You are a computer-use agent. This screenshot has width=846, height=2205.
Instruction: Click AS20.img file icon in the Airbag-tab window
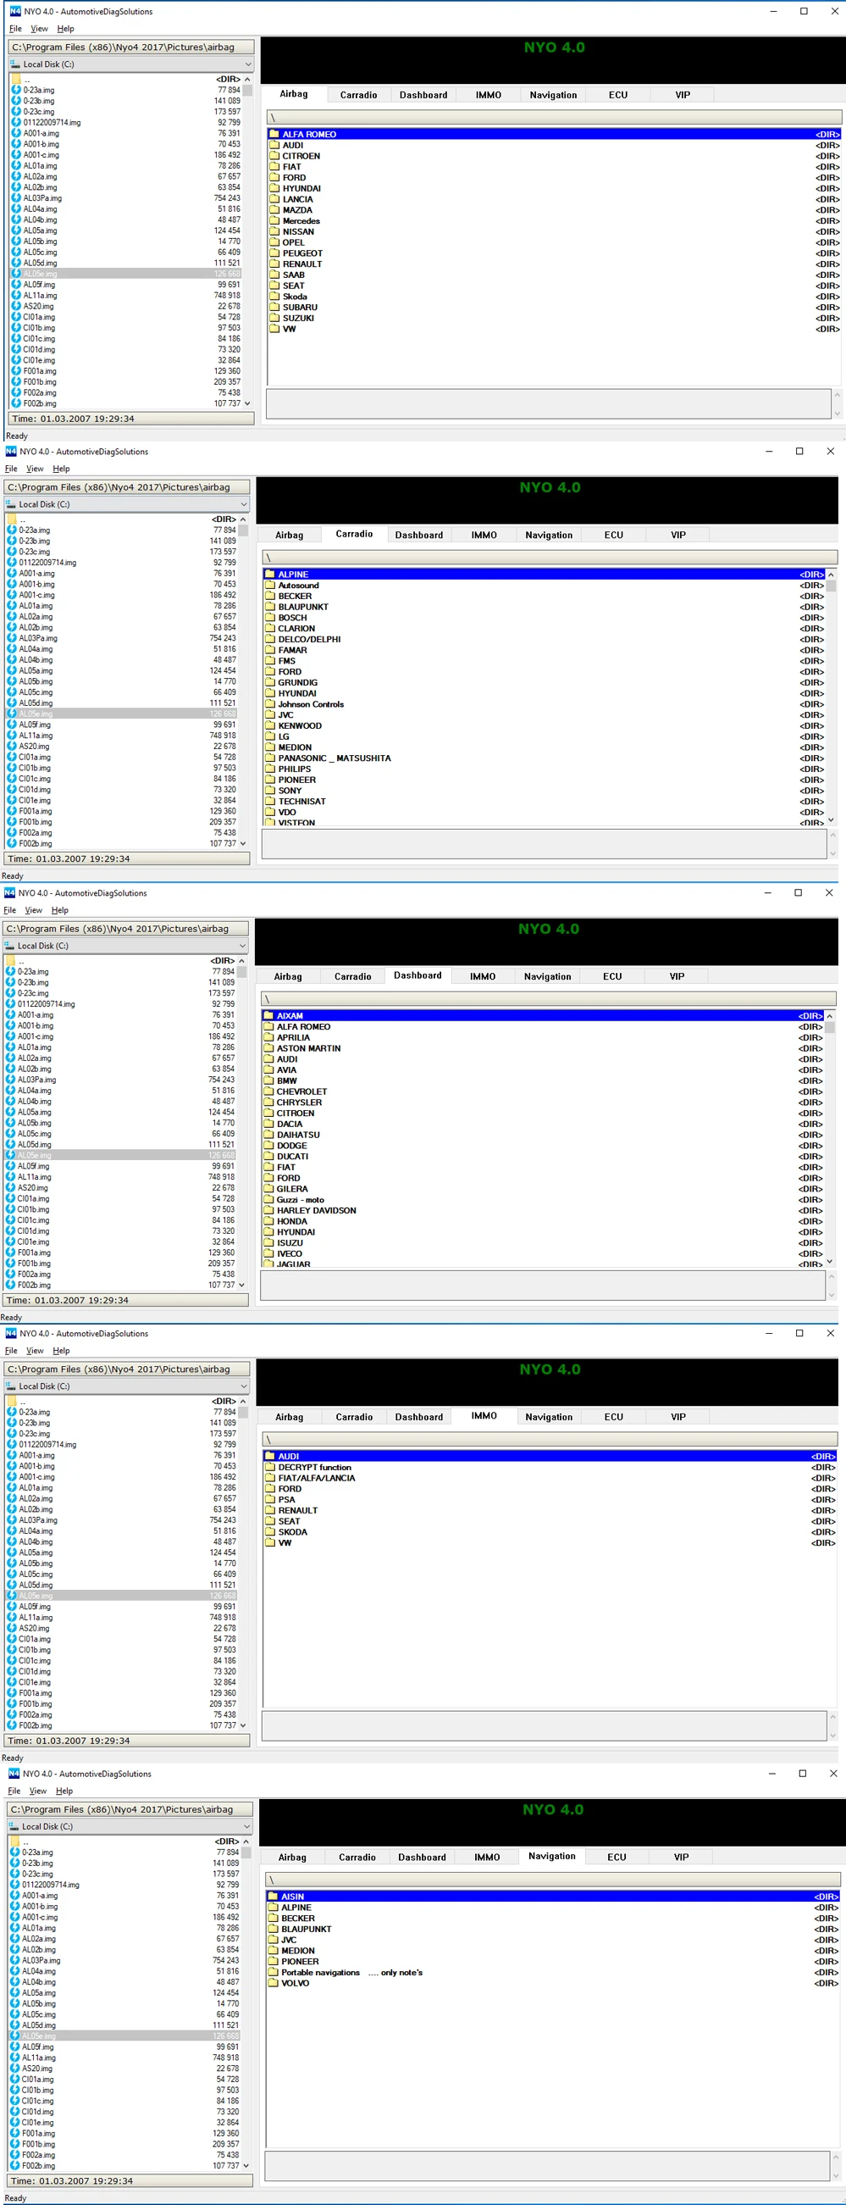click(x=16, y=306)
